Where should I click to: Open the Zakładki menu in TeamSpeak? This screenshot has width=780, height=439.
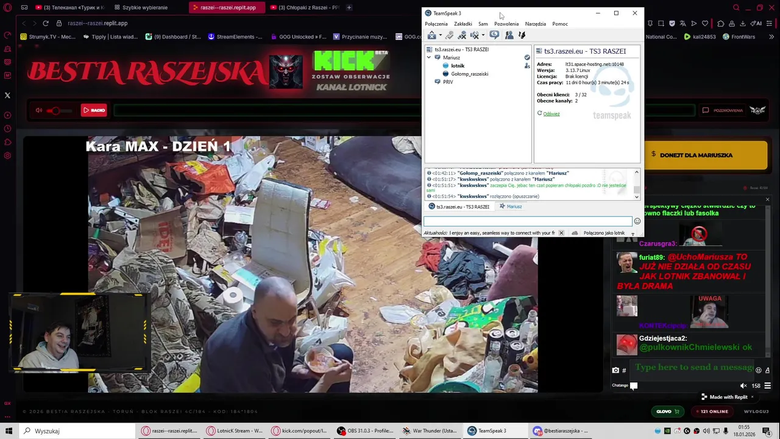(463, 24)
